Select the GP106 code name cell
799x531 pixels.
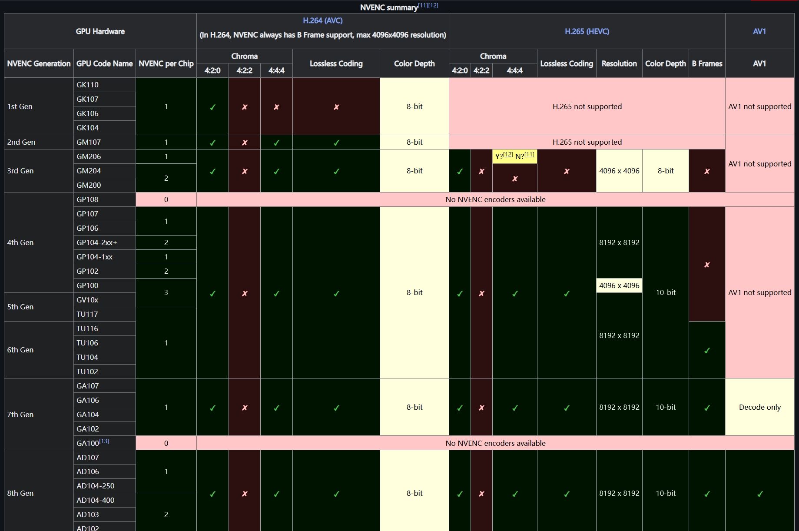coord(104,228)
